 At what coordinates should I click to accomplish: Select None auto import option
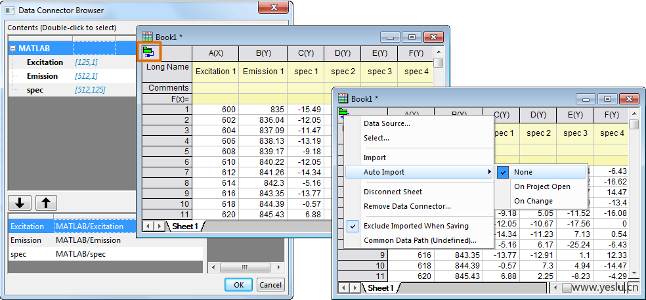[542, 172]
